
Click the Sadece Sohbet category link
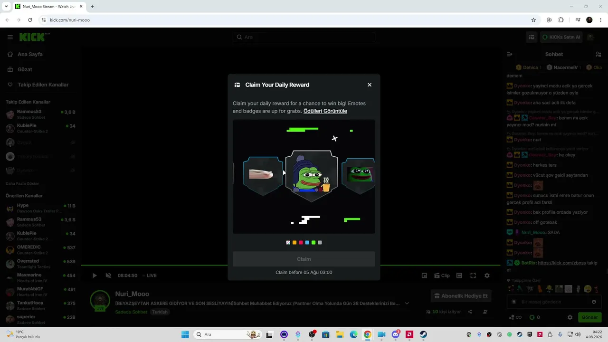[x=131, y=312]
